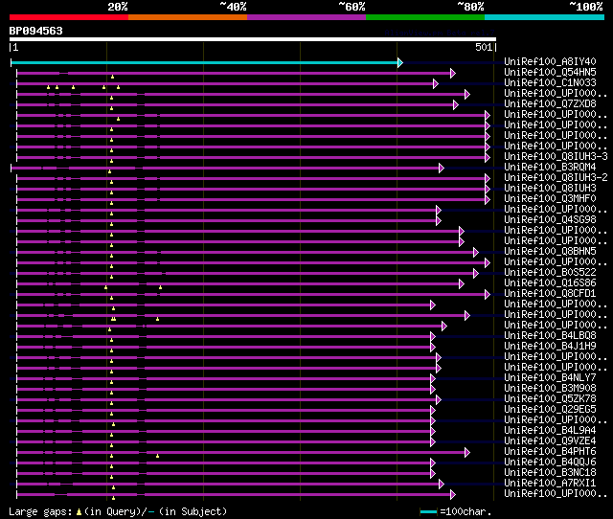Click the green ~80% identity color segment

tap(425, 17)
